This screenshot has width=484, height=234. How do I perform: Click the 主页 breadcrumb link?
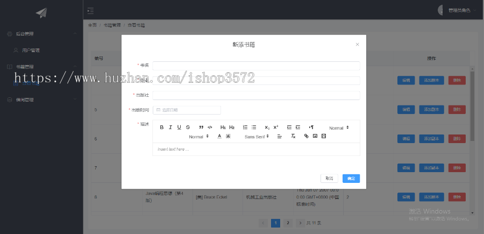(92, 25)
